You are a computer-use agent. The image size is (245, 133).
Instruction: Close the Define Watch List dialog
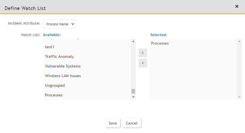[x=237, y=6]
